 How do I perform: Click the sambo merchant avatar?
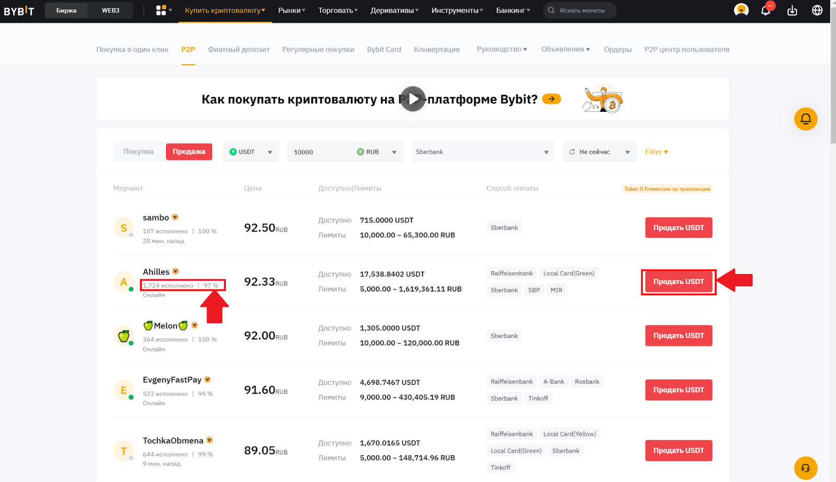[x=124, y=228]
